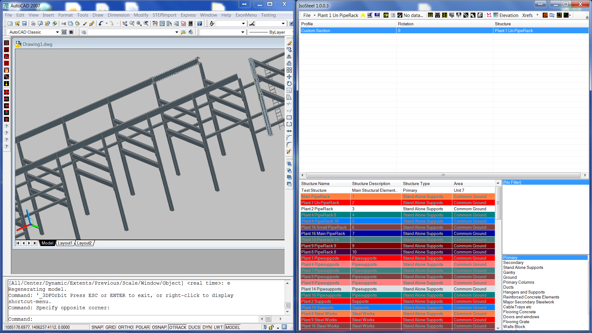Click the No data... button
Image resolution: width=592 pixels, height=333 pixels.
point(413,15)
